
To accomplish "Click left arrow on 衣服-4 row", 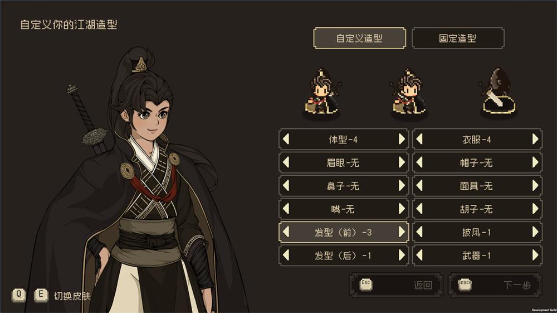I will tap(419, 139).
